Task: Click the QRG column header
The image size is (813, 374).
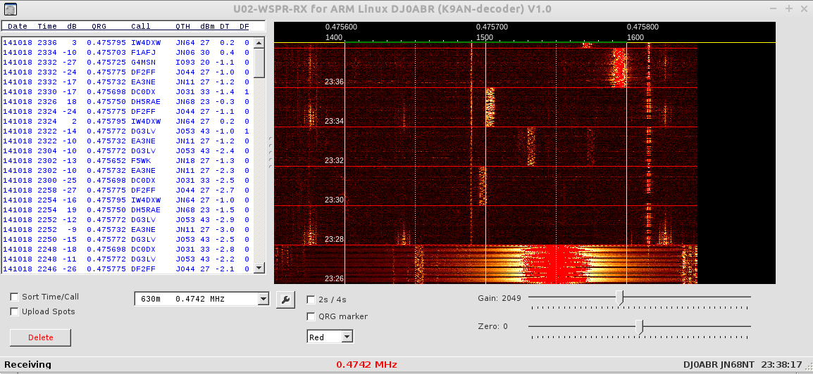Action: (x=98, y=27)
